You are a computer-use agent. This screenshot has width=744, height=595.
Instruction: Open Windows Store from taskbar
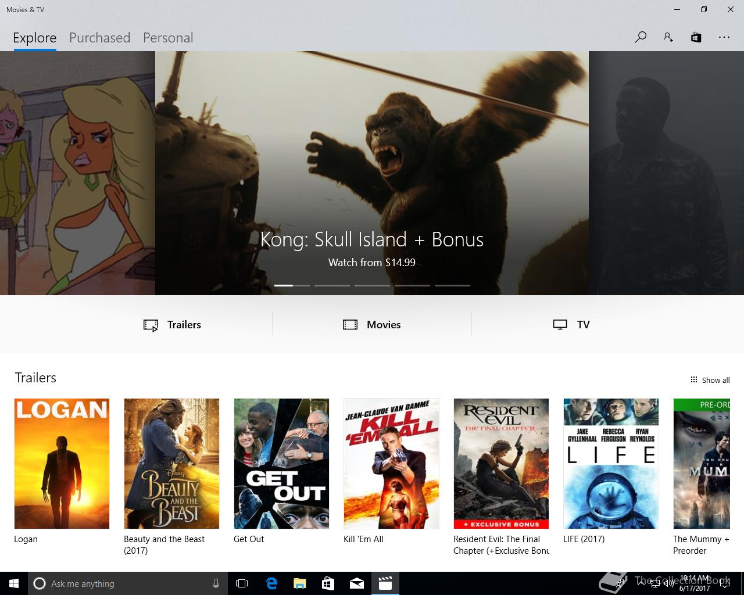(x=328, y=583)
